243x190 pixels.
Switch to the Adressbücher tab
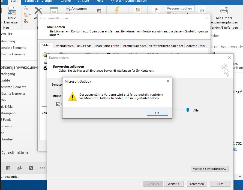196,46
